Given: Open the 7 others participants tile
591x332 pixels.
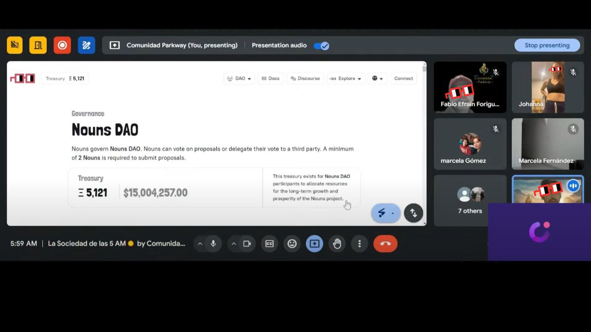Looking at the screenshot, I should click(470, 200).
